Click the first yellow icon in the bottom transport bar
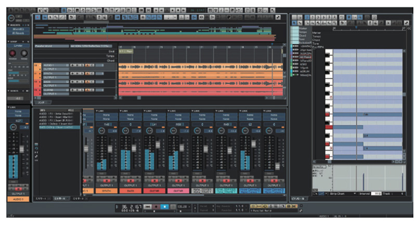The width and height of the screenshot is (416, 225). tap(253, 206)
